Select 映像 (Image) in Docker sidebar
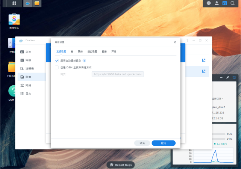The width and height of the screenshot is (241, 169). pyautogui.click(x=32, y=77)
